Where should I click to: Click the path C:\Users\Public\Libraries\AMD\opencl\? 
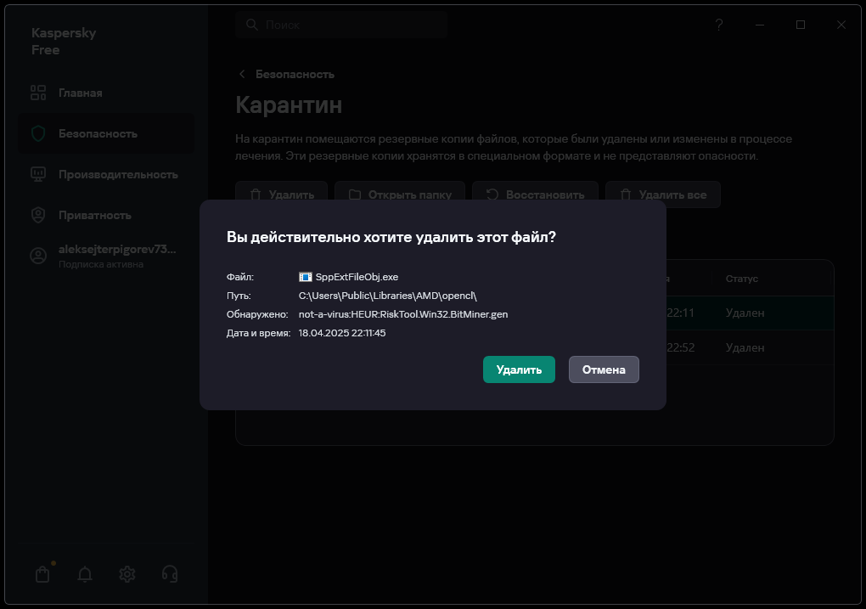pos(388,296)
